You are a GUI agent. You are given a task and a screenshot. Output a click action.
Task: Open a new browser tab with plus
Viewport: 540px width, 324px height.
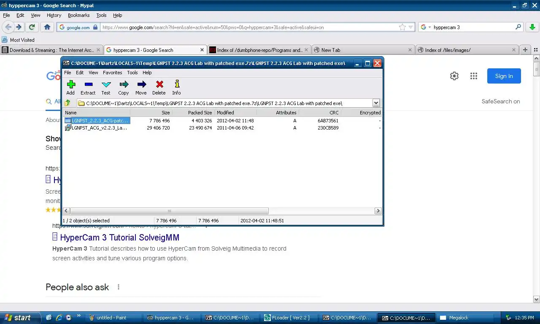[525, 50]
